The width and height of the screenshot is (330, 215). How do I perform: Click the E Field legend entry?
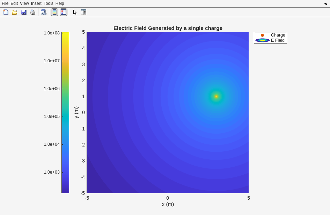(278, 40)
